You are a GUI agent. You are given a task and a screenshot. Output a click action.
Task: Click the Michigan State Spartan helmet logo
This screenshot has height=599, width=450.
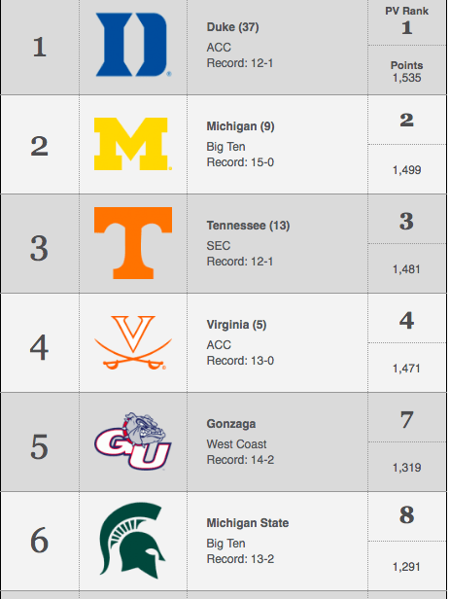coord(132,541)
